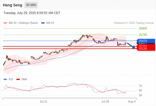This screenshot has height=106, width=156.
Task: Click the Aug 4 date axis label
Action: (x=132, y=101)
